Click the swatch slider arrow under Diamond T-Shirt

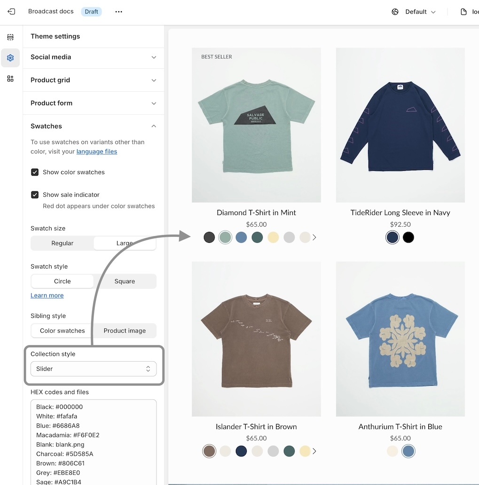pyautogui.click(x=314, y=238)
